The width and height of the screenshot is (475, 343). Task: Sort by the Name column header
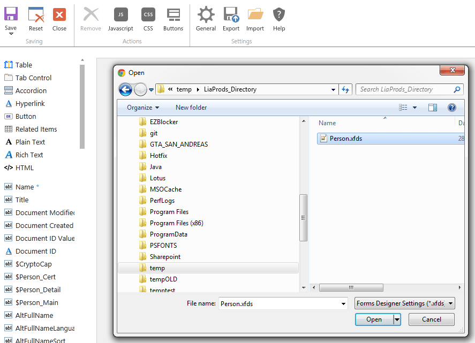coord(327,123)
